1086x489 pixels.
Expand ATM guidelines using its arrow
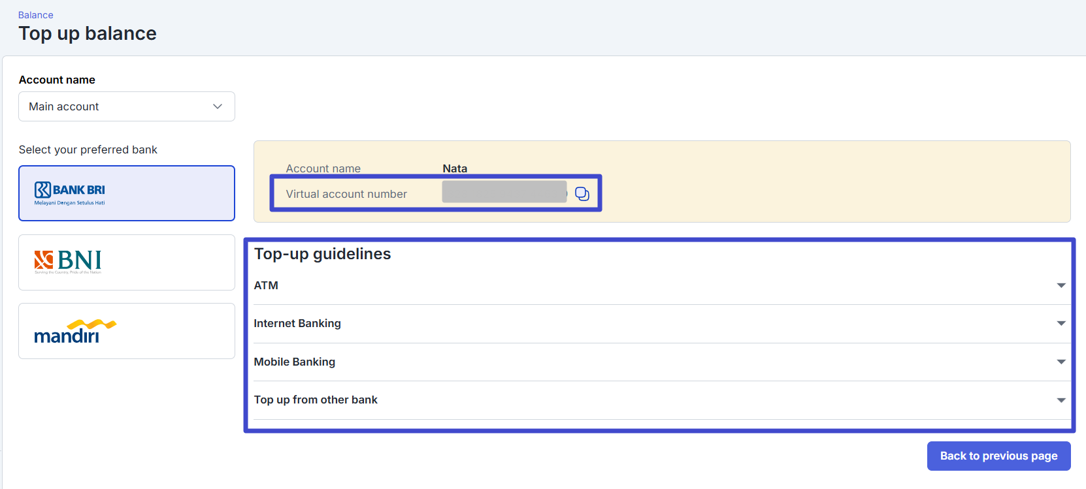pyautogui.click(x=1061, y=285)
